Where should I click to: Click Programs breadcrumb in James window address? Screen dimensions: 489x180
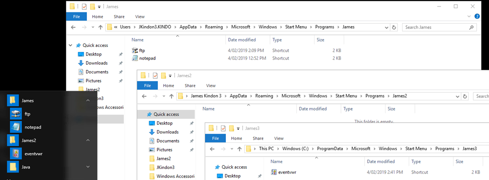pyautogui.click(x=324, y=27)
